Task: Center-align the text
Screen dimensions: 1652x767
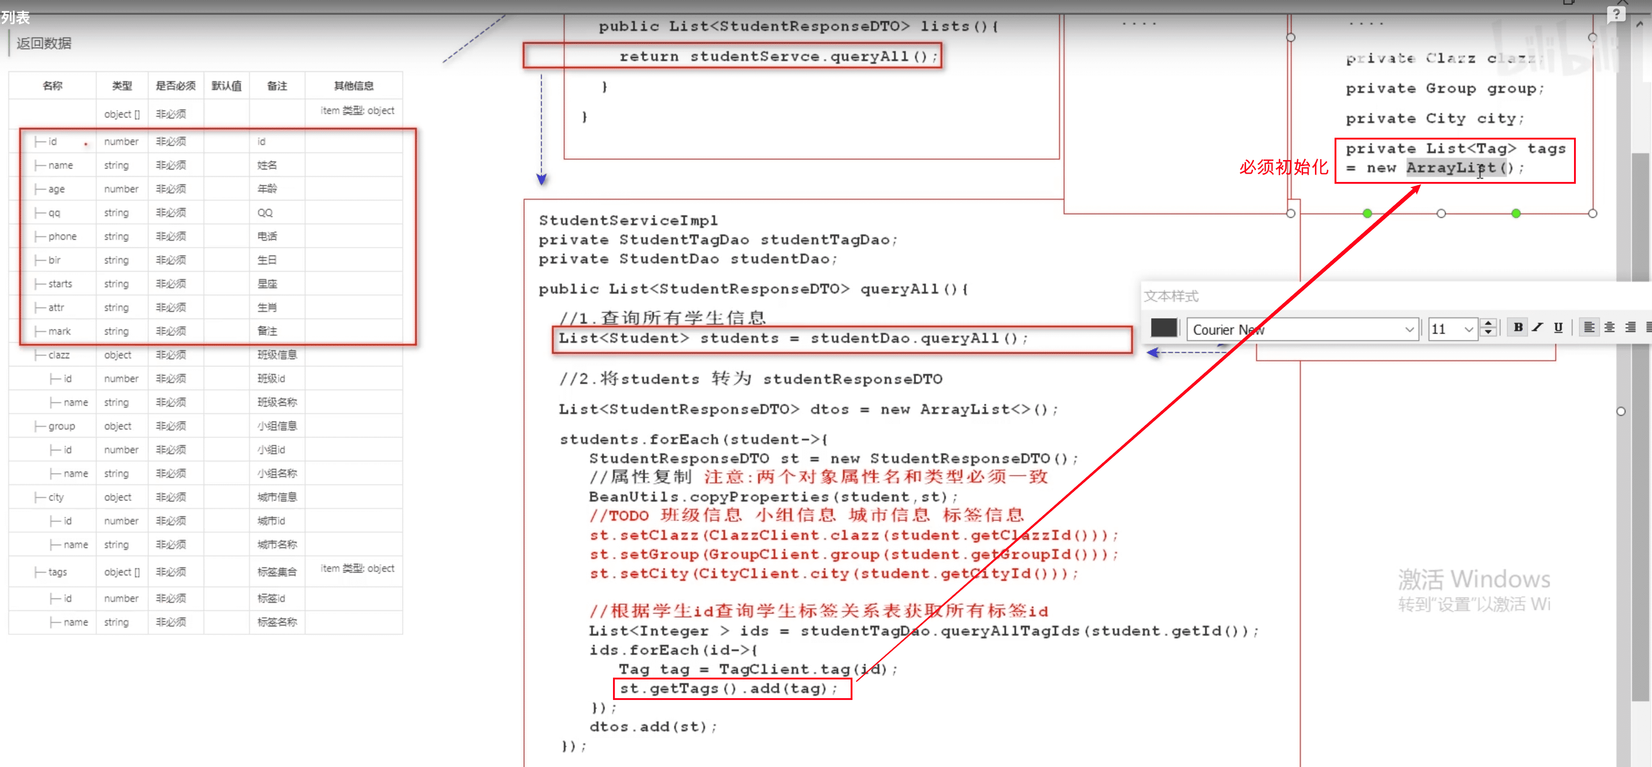Action: [1610, 328]
